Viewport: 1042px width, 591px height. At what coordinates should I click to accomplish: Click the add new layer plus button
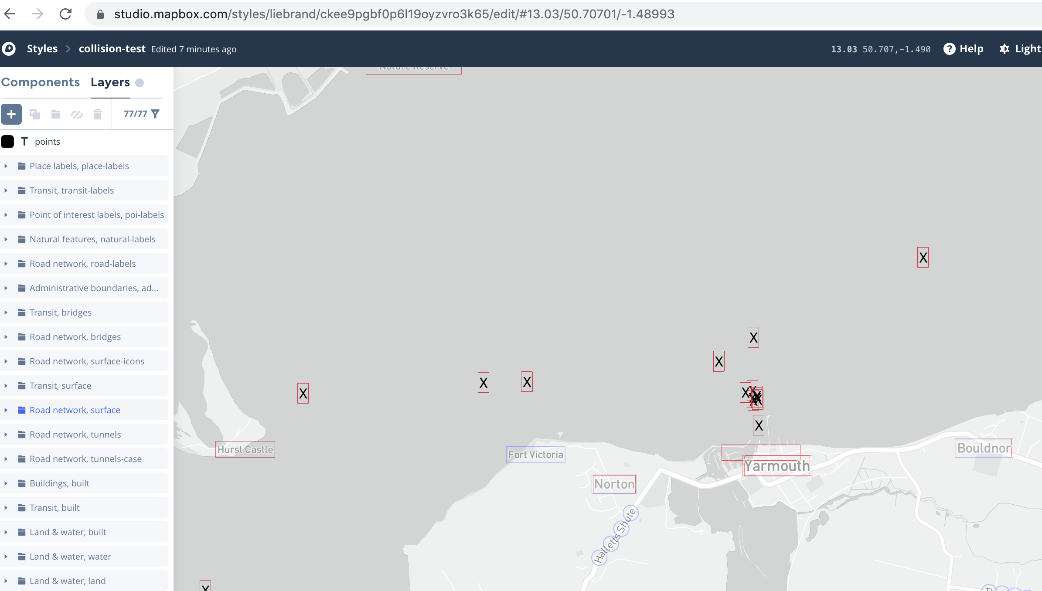pos(11,114)
